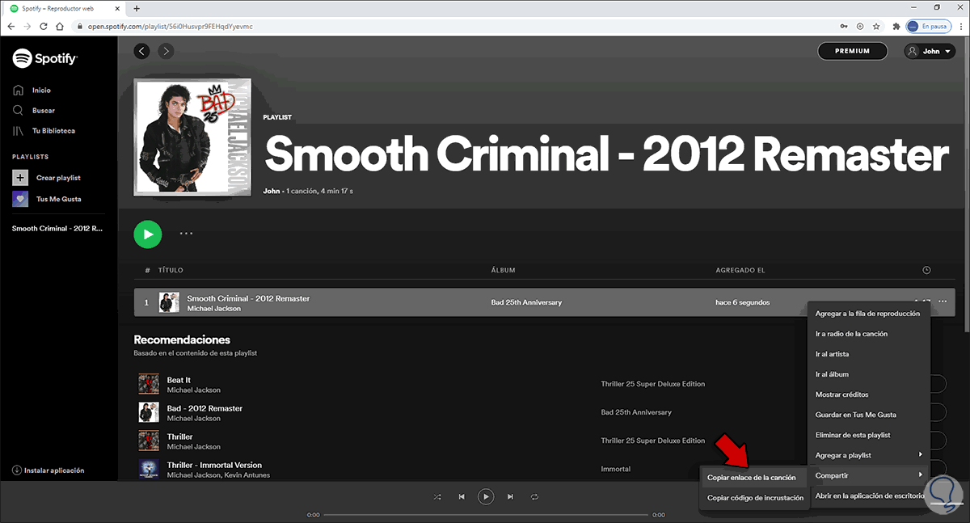Click Smooth Criminal track row title
This screenshot has width=970, height=523.
(248, 298)
